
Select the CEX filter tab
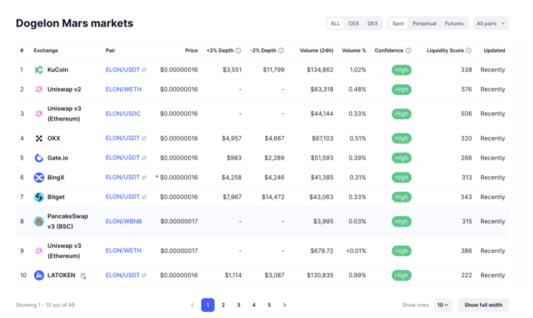point(354,23)
